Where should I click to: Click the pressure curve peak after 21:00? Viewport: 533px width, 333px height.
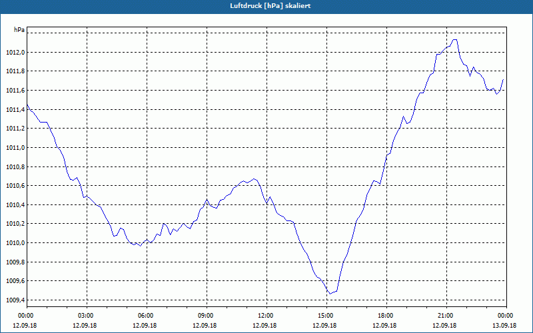click(454, 40)
